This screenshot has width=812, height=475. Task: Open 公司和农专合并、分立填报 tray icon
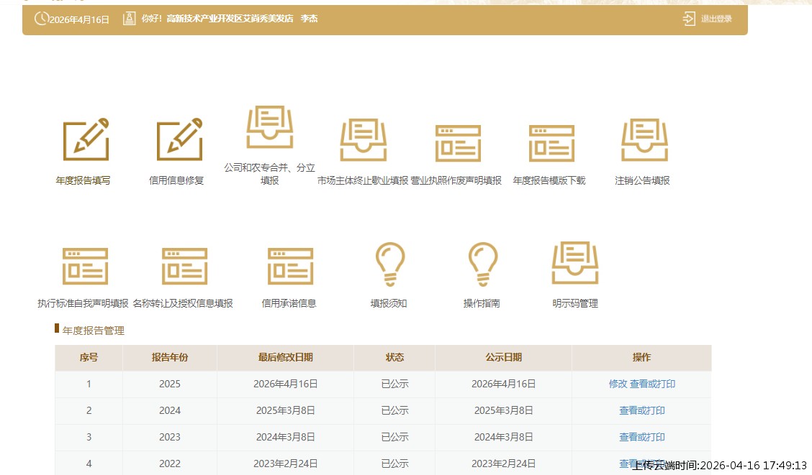[270, 128]
